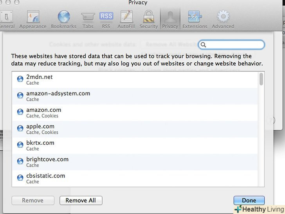Click Done to close the sheet
285x214 pixels.
click(249, 200)
